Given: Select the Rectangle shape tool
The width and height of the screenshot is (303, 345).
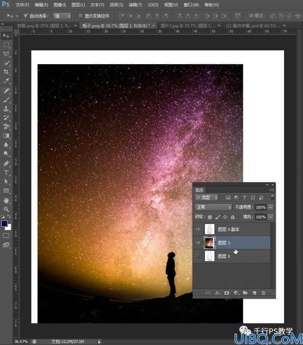Looking at the screenshot, I should [x=6, y=190].
